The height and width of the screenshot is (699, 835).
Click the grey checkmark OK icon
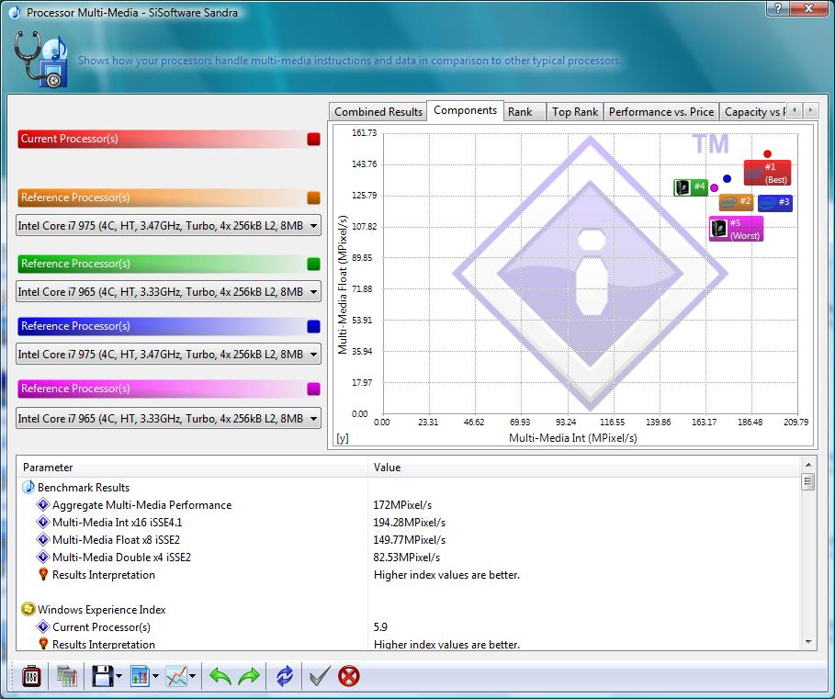[x=319, y=677]
